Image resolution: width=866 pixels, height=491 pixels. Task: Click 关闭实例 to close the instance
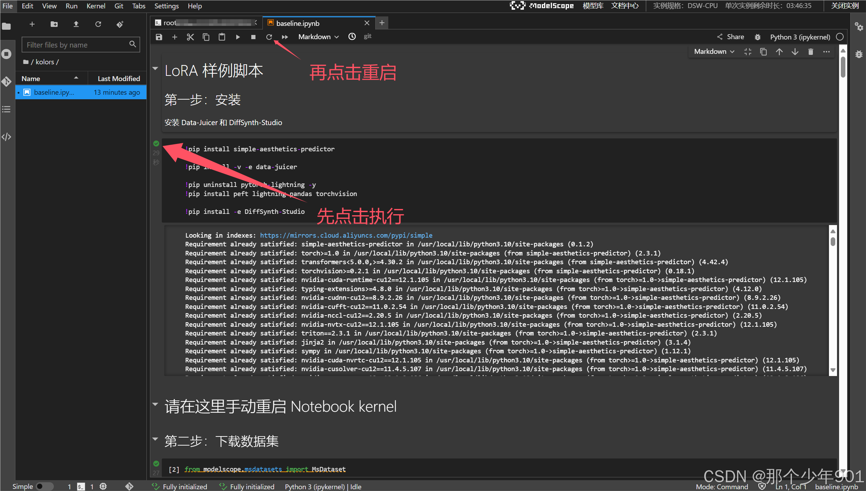(845, 6)
